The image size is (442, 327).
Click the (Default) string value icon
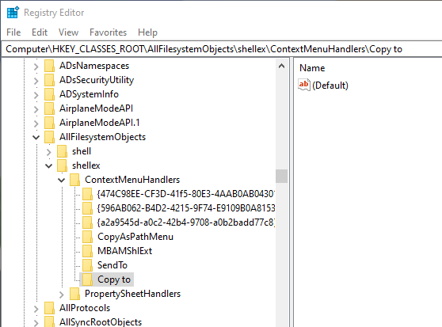304,85
